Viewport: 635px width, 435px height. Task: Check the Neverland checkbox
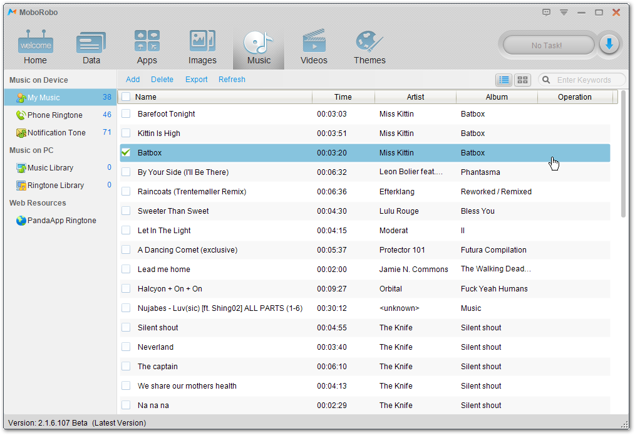click(x=126, y=347)
